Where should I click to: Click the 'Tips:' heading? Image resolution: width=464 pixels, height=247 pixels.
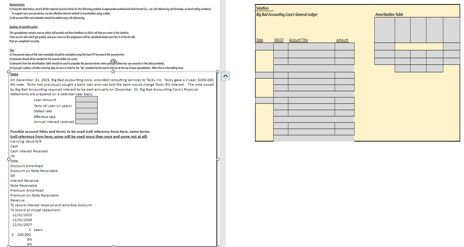12,50
